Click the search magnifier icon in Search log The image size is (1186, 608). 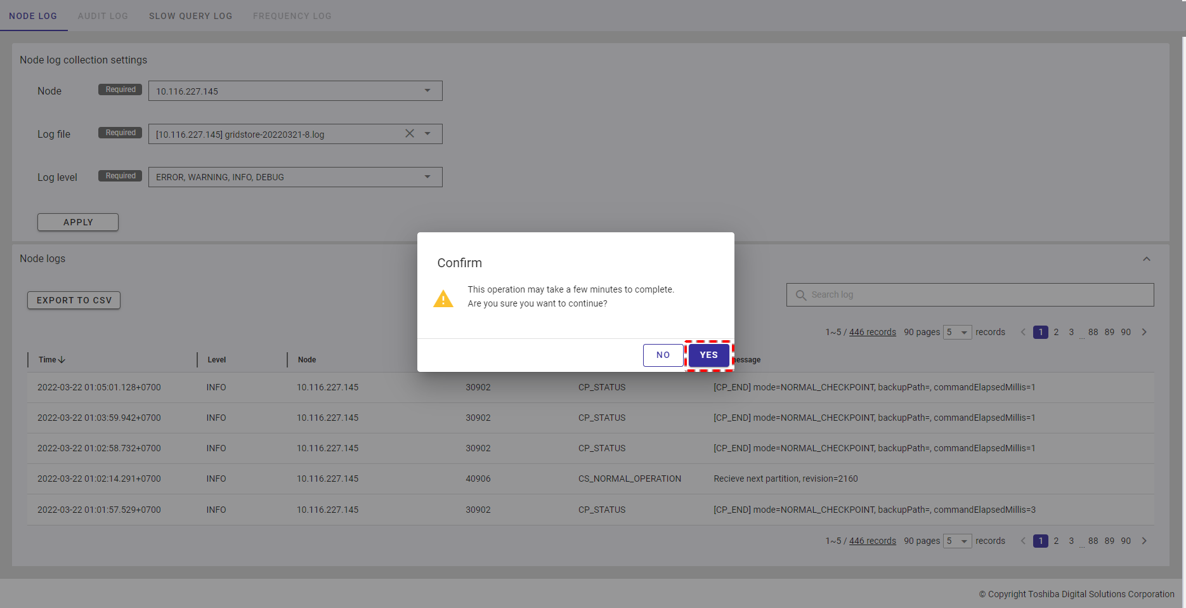pos(801,295)
